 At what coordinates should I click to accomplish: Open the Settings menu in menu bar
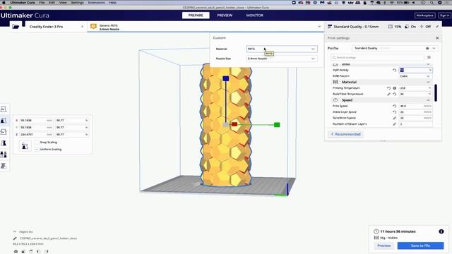(77, 2)
